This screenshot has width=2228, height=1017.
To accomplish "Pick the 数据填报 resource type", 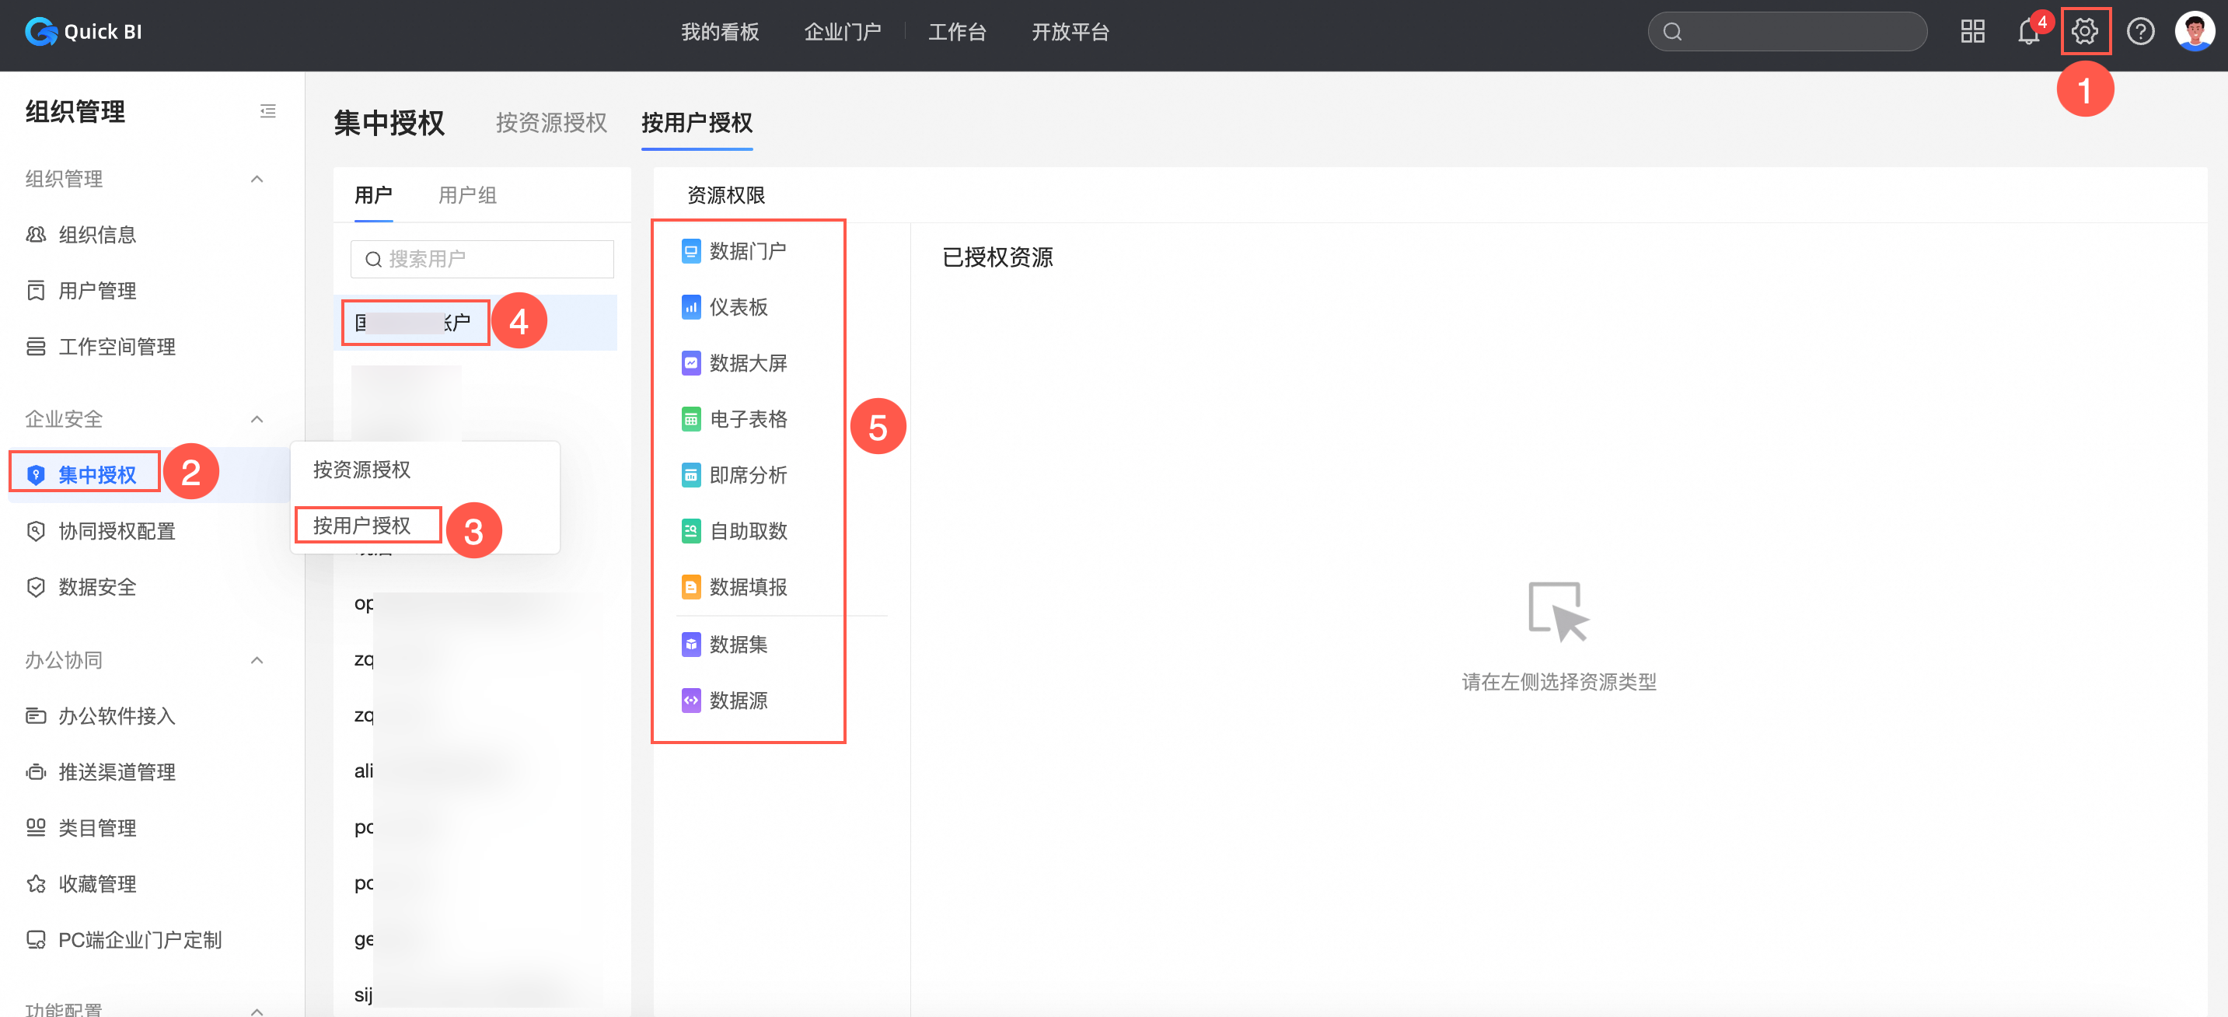I will 747,587.
